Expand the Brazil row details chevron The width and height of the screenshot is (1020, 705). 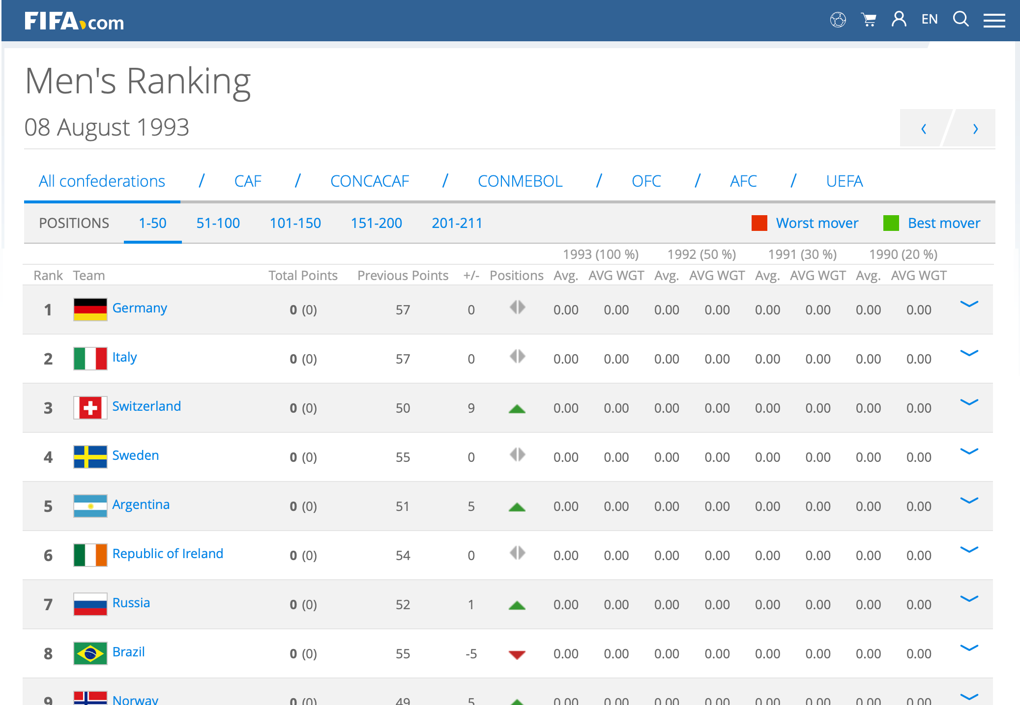pos(969,648)
